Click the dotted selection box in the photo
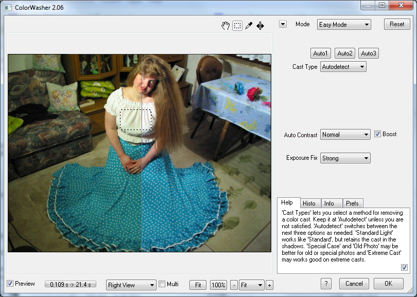Screen dimensions: 417x297 (x=136, y=120)
